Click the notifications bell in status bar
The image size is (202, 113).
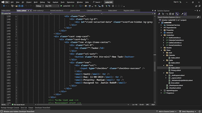pos(199,112)
